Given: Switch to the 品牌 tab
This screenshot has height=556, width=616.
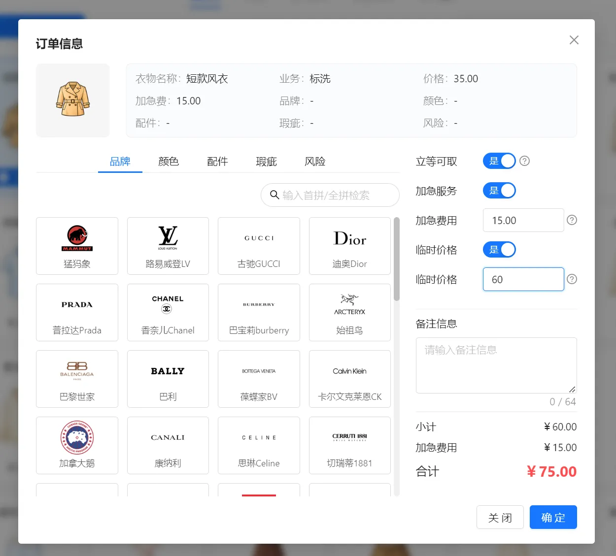Looking at the screenshot, I should pyautogui.click(x=120, y=162).
